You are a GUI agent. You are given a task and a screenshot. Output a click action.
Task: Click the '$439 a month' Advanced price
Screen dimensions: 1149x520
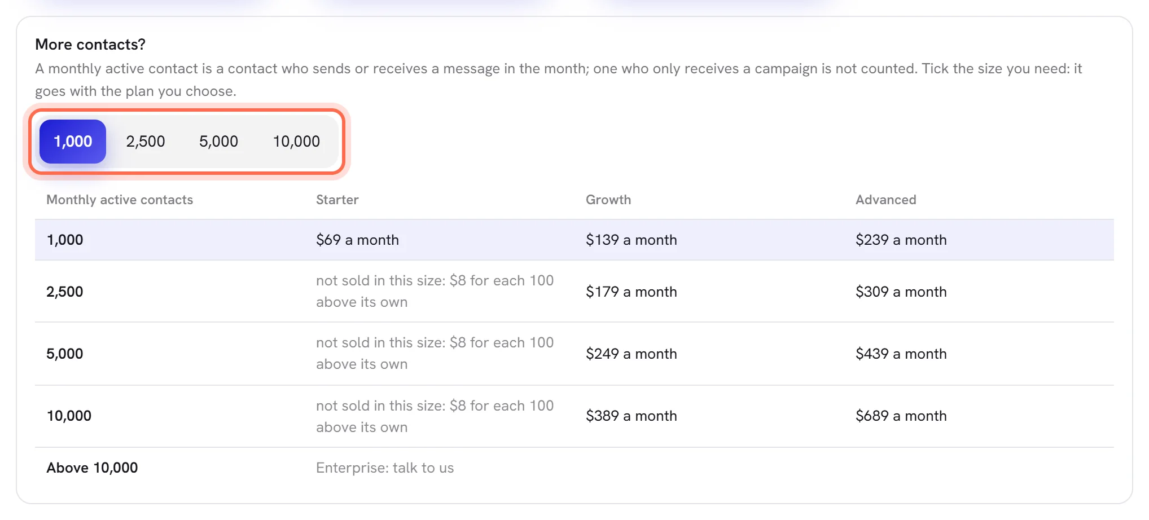pyautogui.click(x=901, y=354)
